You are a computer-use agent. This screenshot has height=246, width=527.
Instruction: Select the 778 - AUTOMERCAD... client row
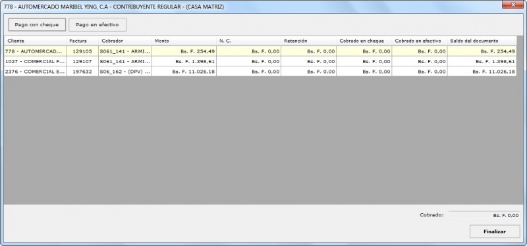click(260, 51)
